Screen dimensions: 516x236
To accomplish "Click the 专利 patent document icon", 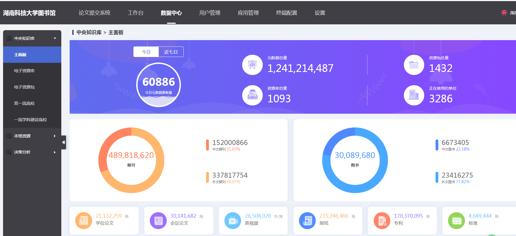I will point(382,221).
